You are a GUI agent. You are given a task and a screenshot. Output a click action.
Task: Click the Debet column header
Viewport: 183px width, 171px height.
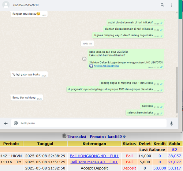tap(145, 144)
